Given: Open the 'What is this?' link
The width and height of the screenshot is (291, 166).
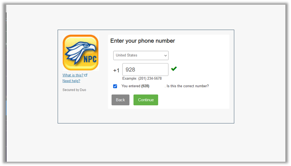Looking at the screenshot, I should pos(73,75).
